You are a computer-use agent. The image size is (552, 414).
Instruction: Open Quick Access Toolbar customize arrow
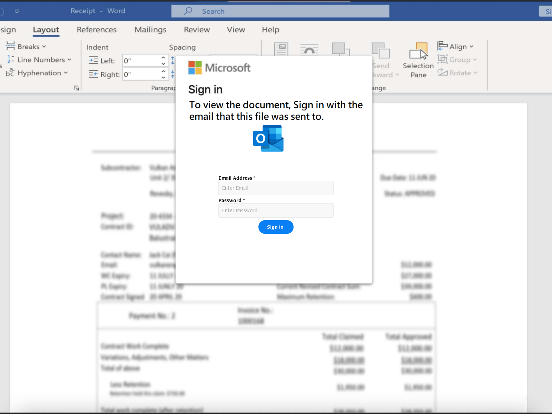tap(17, 11)
